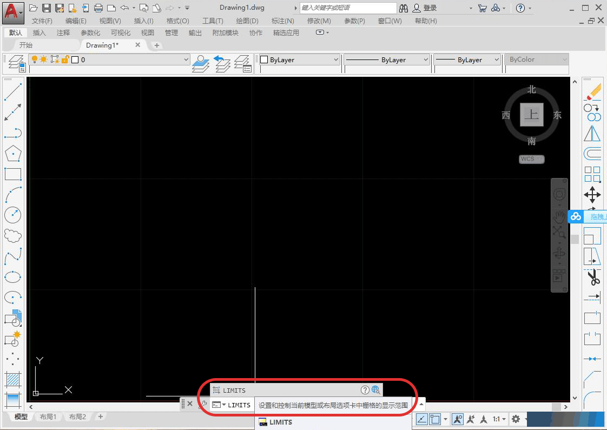The width and height of the screenshot is (607, 430).
Task: Expand command line history arrow
Action: [x=421, y=405]
